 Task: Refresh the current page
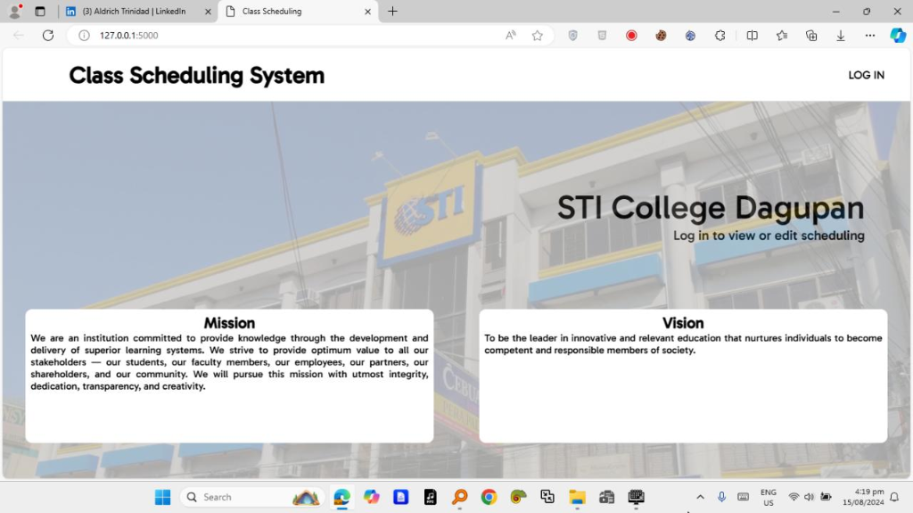click(48, 35)
